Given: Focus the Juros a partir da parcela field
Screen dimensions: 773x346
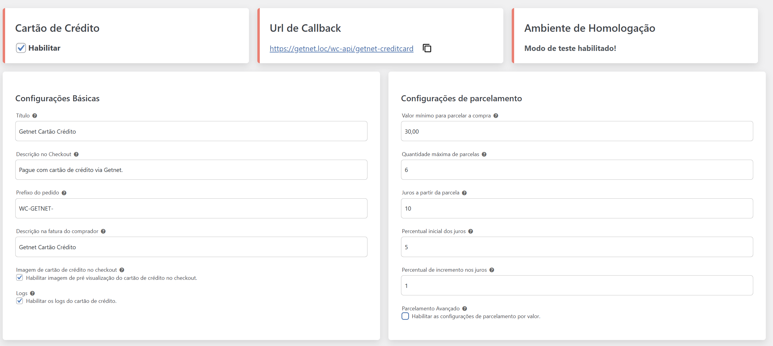Looking at the screenshot, I should pyautogui.click(x=577, y=208).
